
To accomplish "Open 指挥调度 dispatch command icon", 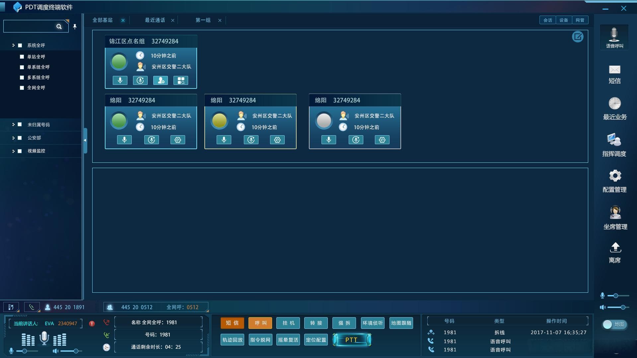I will 614,145.
